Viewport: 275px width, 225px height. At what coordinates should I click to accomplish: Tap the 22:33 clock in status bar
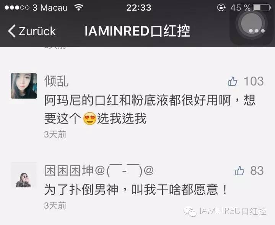coord(139,8)
